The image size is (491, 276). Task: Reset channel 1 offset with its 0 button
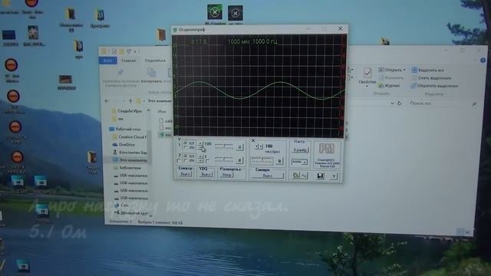(x=240, y=147)
